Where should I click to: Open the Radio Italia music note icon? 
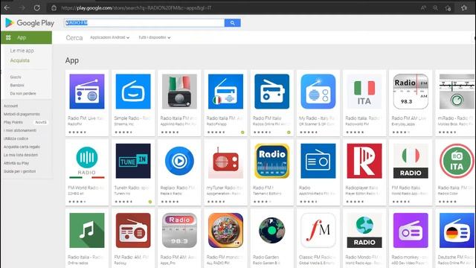point(87,230)
